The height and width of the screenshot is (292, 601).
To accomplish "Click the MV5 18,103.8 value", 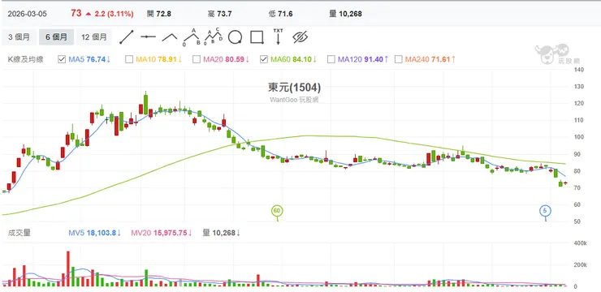I will (95, 233).
